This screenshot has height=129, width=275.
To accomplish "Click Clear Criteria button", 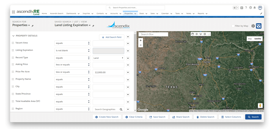I will [x=134, y=117].
